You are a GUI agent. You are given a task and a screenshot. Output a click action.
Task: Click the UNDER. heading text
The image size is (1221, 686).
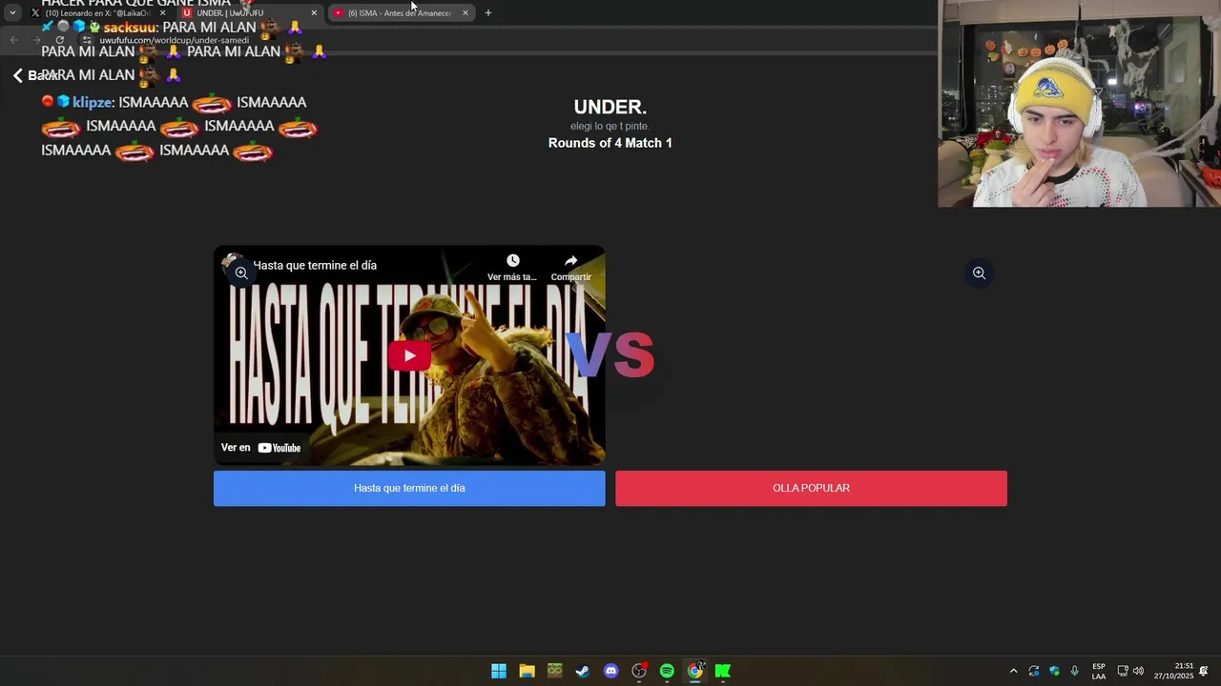[610, 108]
